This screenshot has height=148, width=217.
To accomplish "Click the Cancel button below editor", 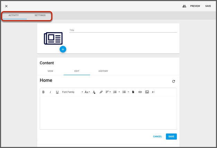I will pyautogui.click(x=157, y=137).
